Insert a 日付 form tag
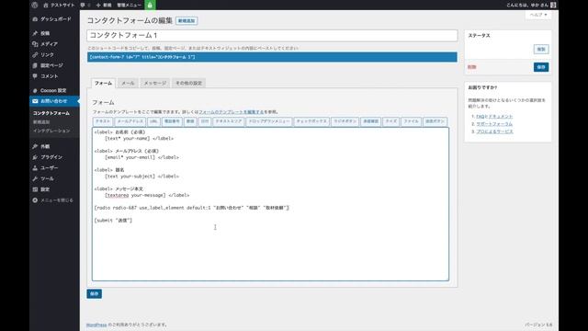Image resolution: width=588 pixels, height=331 pixels. coord(205,121)
